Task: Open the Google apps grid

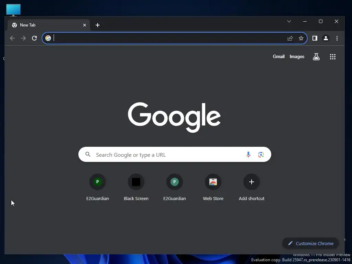Action: click(332, 57)
